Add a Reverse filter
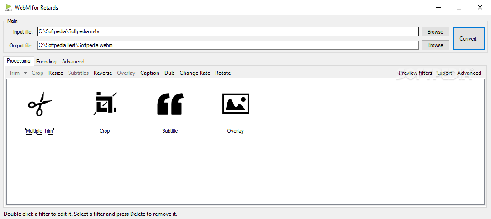This screenshot has width=491, height=219. [103, 73]
